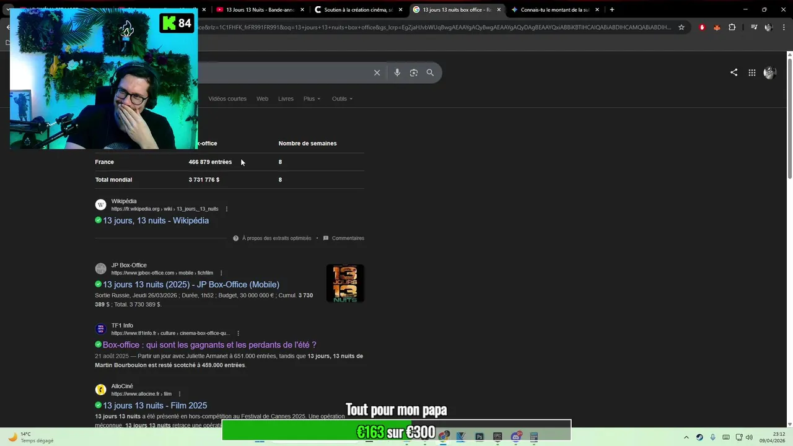
Task: Click the '466 879 entrées' table cell
Action: 210,162
